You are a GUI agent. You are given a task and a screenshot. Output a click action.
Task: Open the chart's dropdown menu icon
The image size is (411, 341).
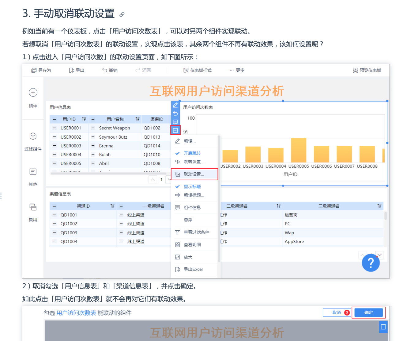click(x=175, y=130)
